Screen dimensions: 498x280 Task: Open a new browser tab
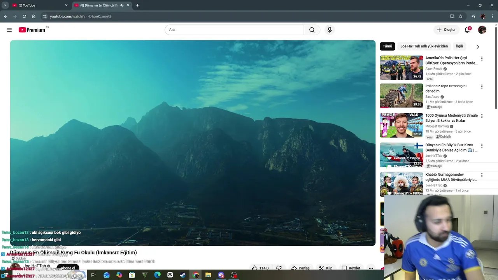coord(137,5)
